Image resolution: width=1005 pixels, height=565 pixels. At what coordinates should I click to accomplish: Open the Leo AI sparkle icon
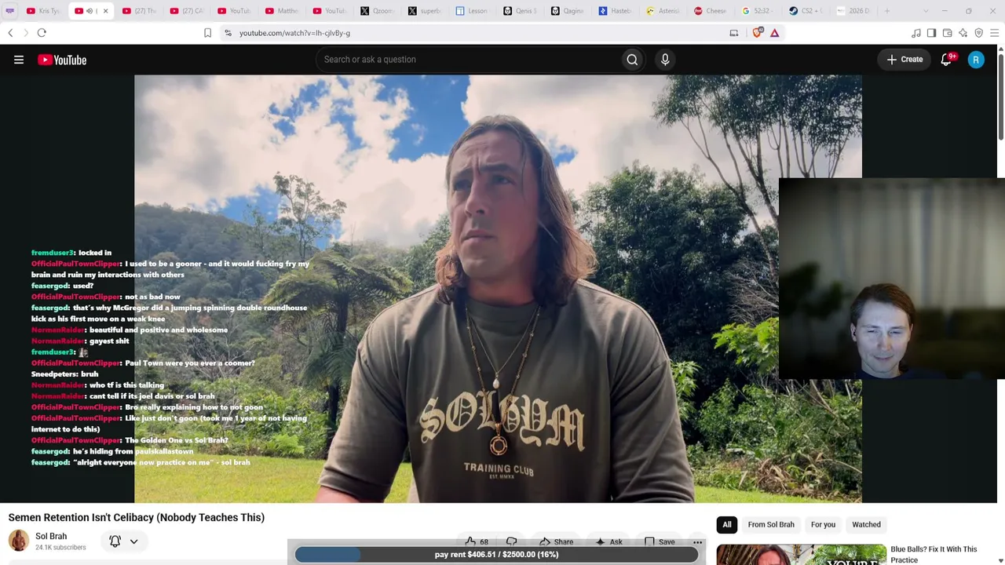tap(963, 33)
